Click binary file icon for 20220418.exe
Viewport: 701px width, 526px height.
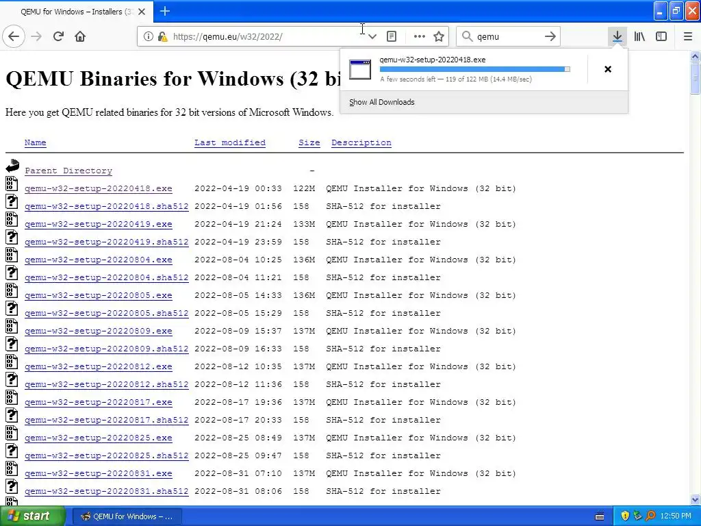(x=12, y=184)
